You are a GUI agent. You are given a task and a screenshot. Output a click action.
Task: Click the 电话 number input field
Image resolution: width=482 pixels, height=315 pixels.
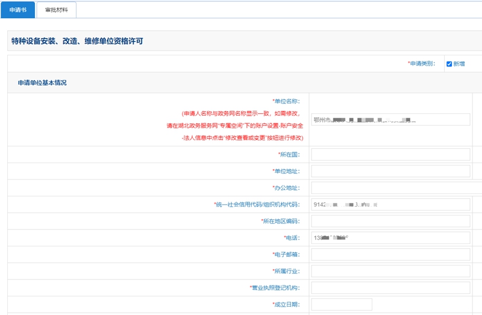tap(390, 238)
